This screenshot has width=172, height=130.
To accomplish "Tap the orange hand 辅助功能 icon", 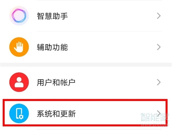I will (x=19, y=47).
